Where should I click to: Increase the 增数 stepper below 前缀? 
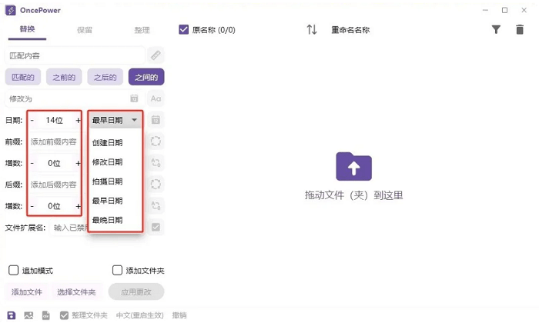coord(78,163)
